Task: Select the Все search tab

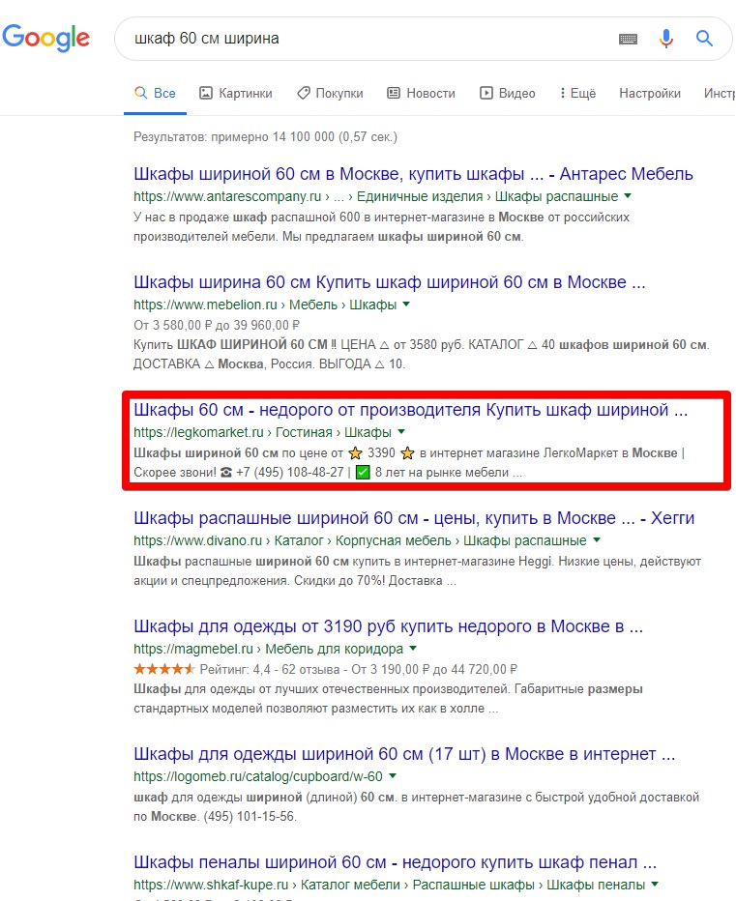Action: (156, 93)
